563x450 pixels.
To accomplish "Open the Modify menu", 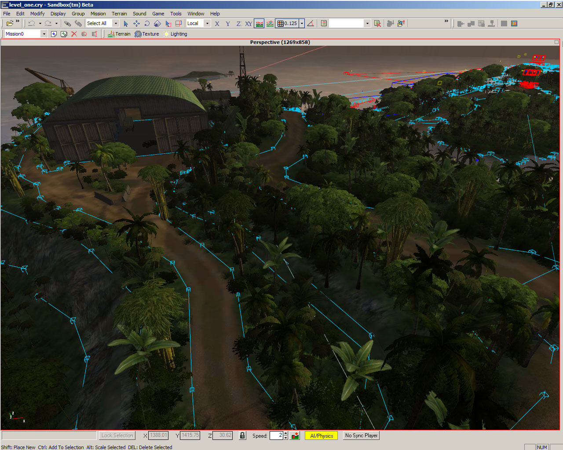I will (37, 14).
